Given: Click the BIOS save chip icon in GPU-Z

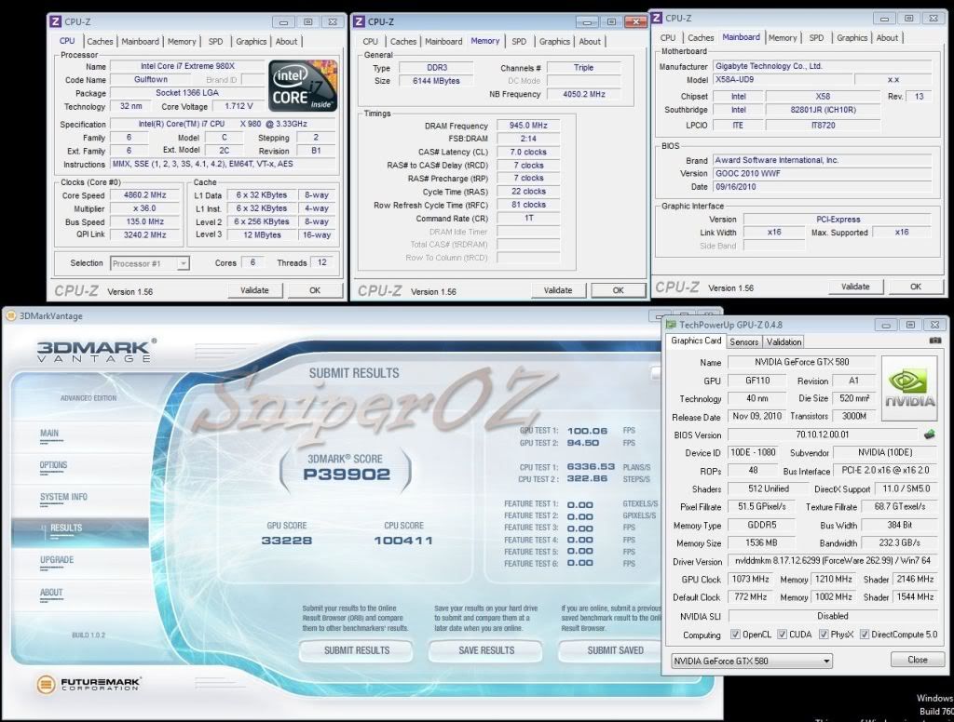Looking at the screenshot, I should [929, 435].
